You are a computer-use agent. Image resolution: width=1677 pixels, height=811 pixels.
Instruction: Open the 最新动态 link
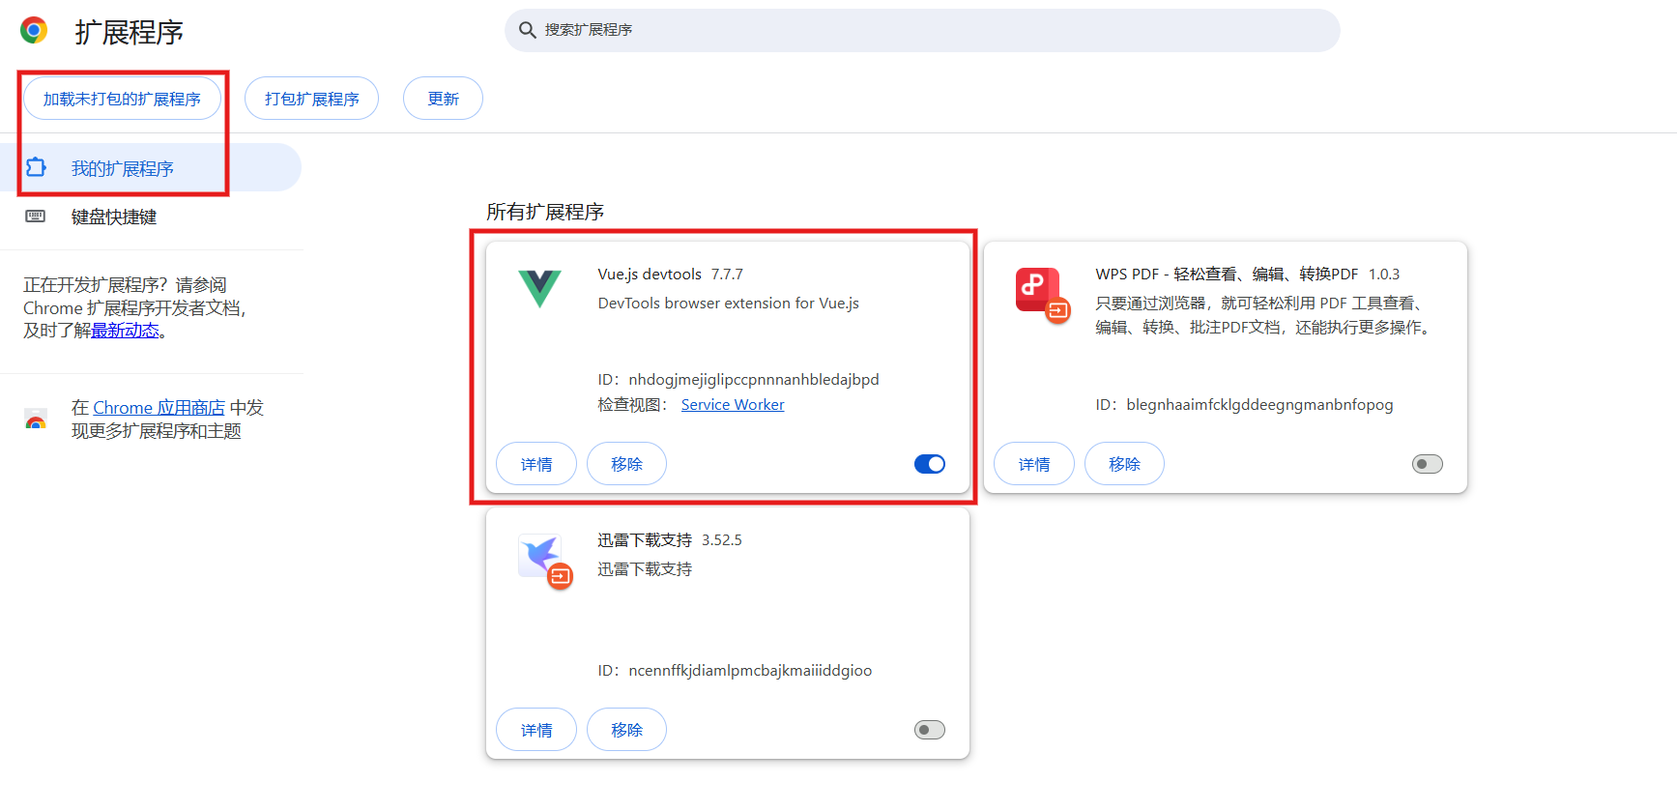[126, 331]
